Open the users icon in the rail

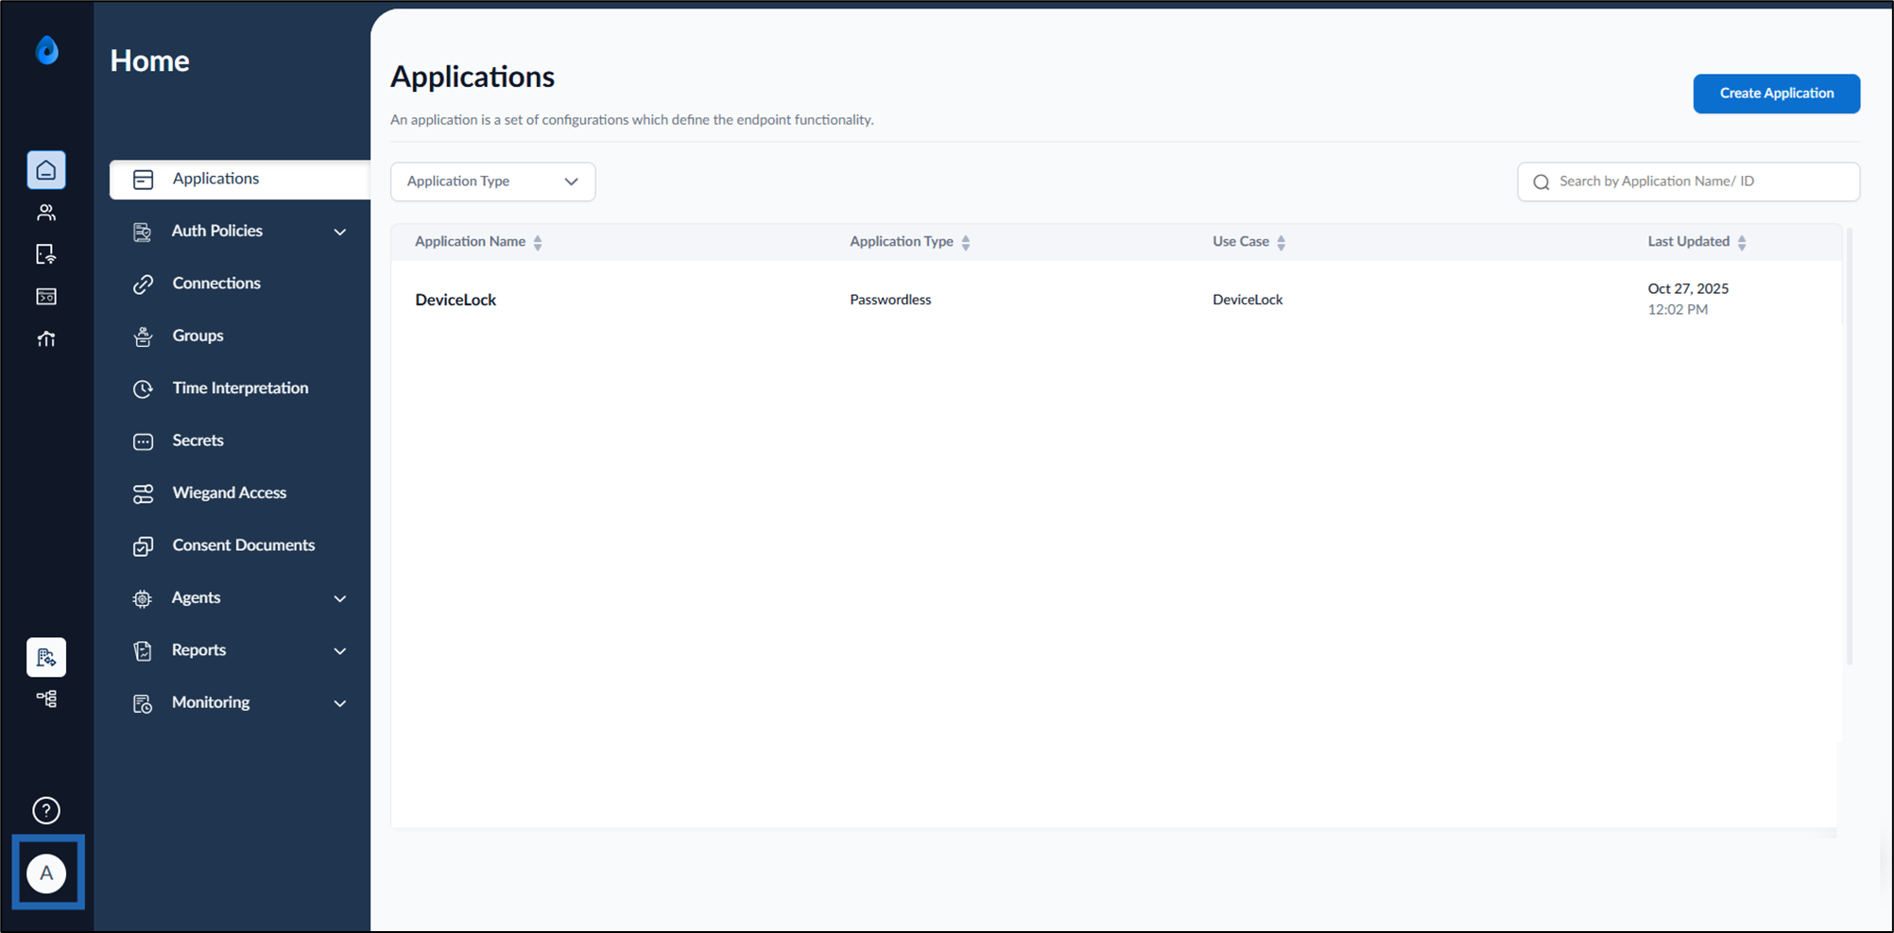[x=46, y=213]
